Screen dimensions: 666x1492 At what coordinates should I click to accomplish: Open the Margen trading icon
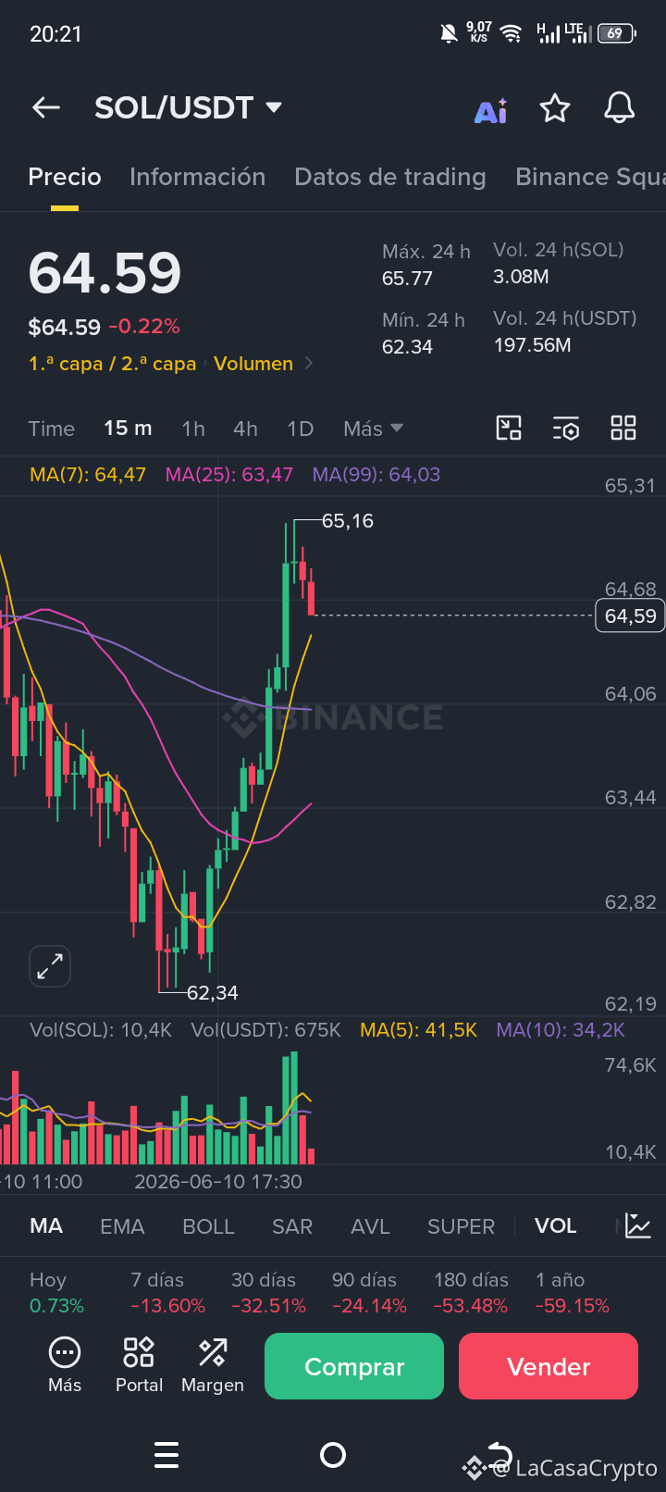213,1365
